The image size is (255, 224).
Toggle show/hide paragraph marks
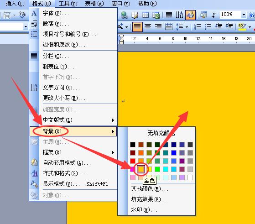click(x=214, y=15)
